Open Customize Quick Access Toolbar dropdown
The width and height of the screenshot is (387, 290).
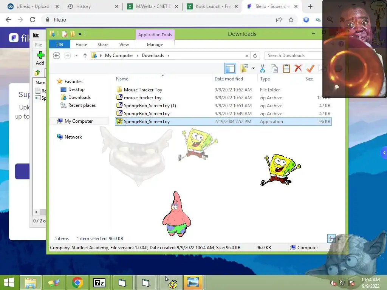[80, 34]
